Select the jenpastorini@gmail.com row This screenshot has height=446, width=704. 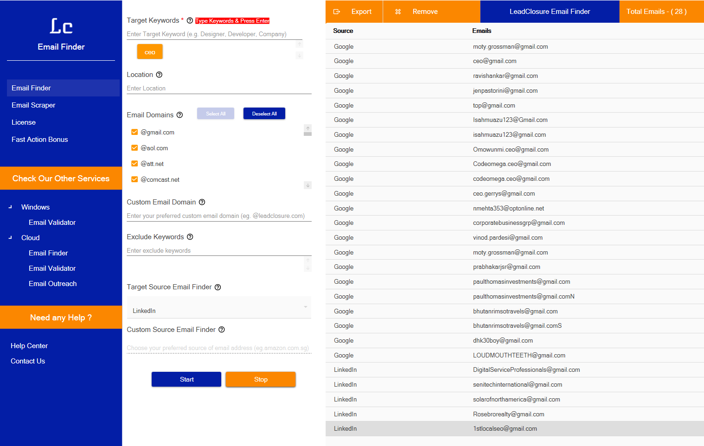tap(515, 90)
